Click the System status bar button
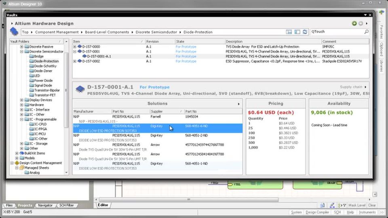The image size is (388, 218). coord(296,212)
